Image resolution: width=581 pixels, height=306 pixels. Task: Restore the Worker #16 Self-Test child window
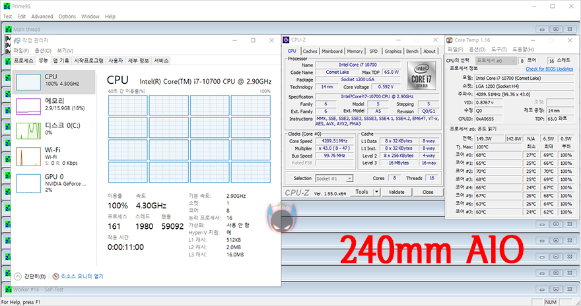556,290
